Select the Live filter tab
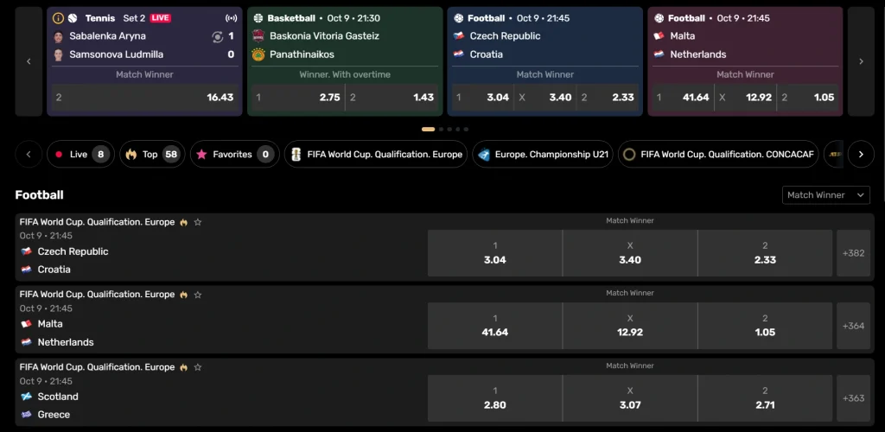Viewport: 885px width, 432px height. [x=80, y=155]
